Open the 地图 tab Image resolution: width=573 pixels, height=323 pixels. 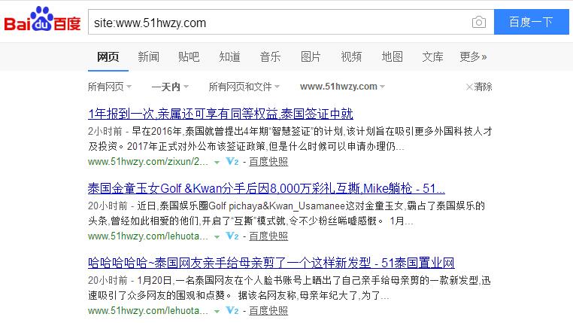[392, 56]
